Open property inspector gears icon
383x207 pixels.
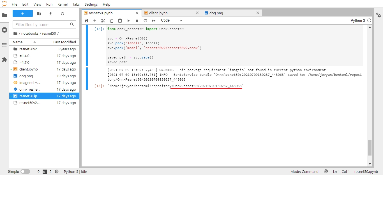click(x=379, y=15)
